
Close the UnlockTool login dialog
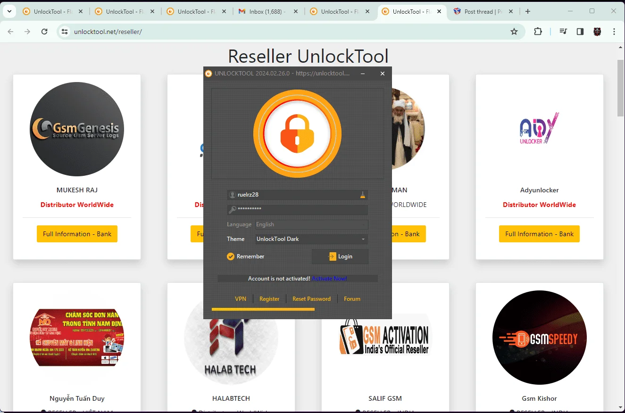coord(383,74)
